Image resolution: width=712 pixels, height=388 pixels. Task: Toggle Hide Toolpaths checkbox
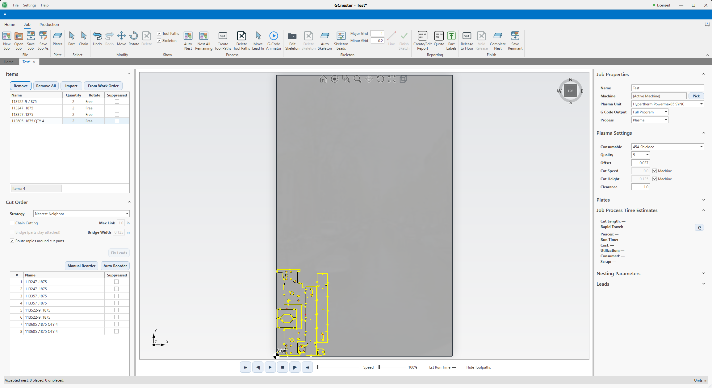point(463,367)
